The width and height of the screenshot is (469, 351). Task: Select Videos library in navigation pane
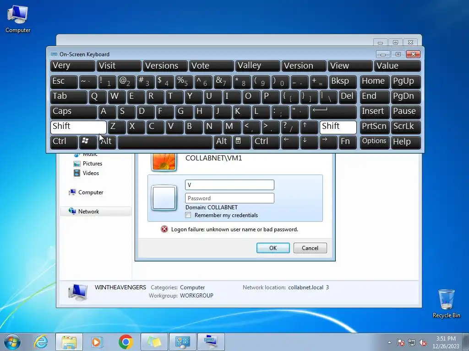click(x=91, y=173)
